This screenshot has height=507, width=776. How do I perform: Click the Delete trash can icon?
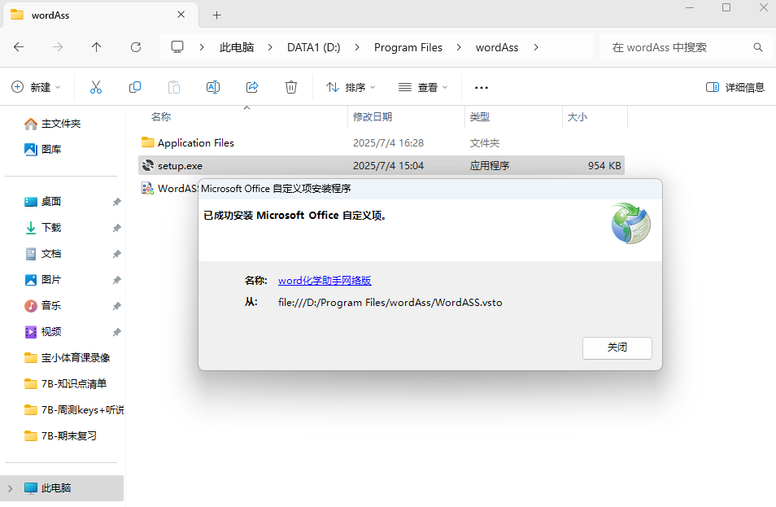291,87
